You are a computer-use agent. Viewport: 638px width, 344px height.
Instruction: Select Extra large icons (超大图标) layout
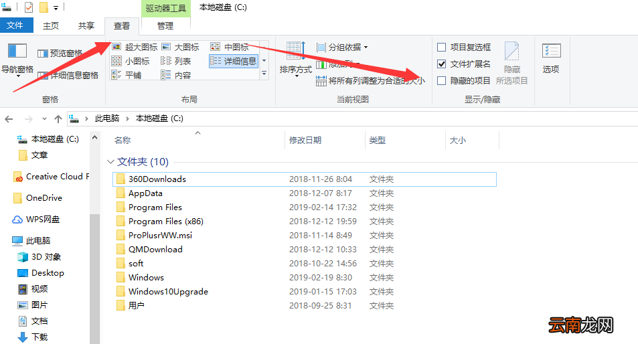(135, 47)
